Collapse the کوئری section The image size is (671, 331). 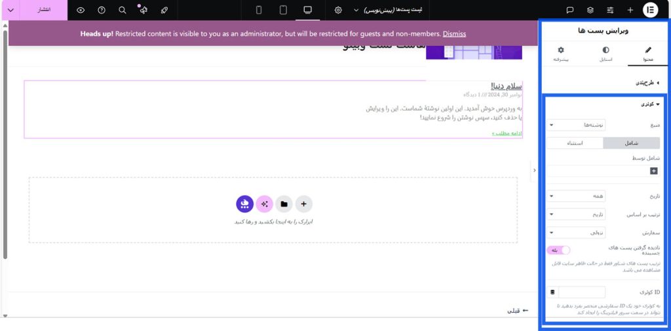coord(650,104)
